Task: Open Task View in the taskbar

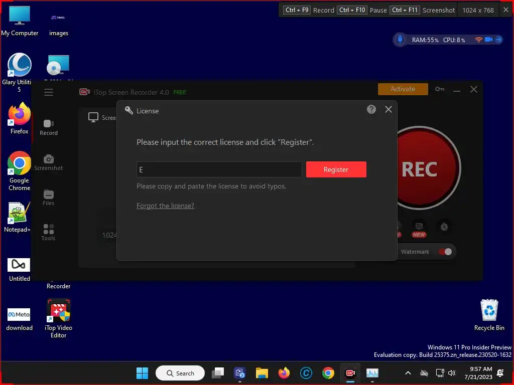Action: [x=218, y=373]
